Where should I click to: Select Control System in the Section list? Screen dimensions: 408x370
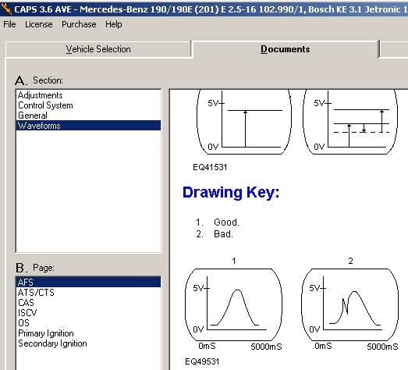[x=88, y=105]
